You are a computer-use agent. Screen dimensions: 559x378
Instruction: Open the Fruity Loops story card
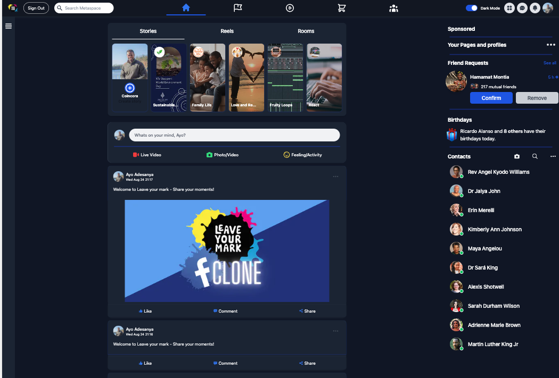pyautogui.click(x=285, y=78)
